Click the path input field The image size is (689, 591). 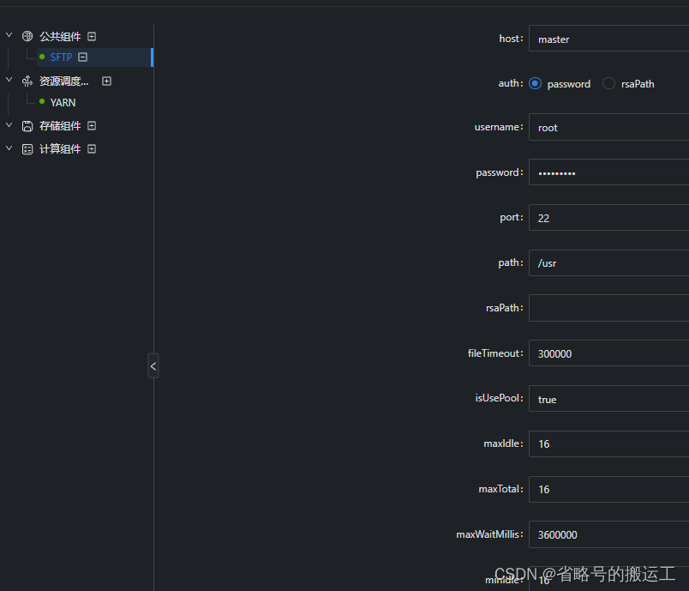tap(608, 263)
